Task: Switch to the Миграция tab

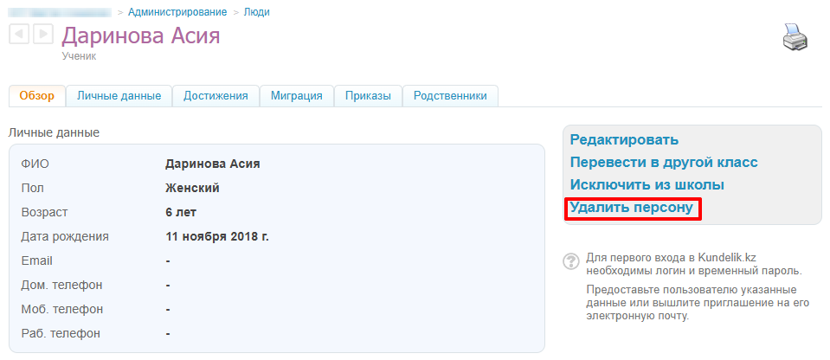Action: [297, 96]
